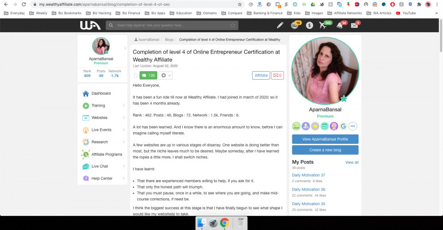Click the pencil write-post icon
Image resolution: width=443 pixels, height=230 pixels.
point(280,25)
